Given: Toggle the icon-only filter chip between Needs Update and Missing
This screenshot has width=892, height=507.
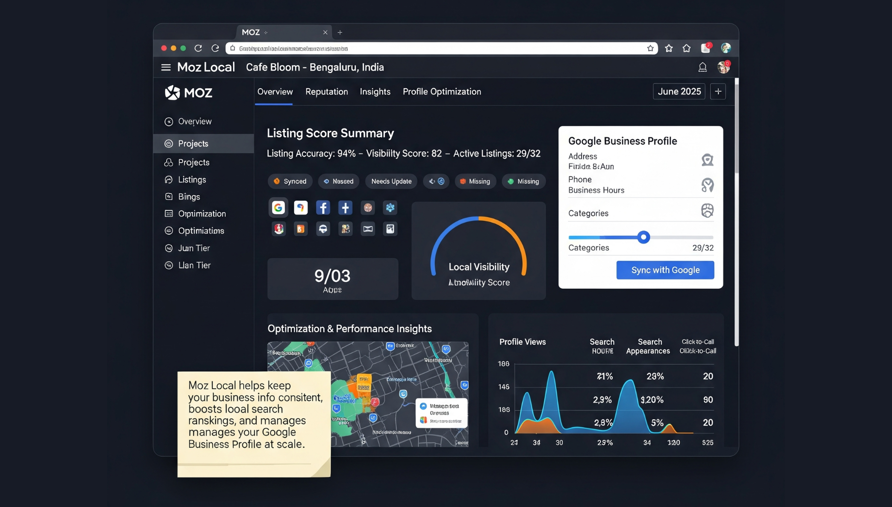Looking at the screenshot, I should [436, 181].
